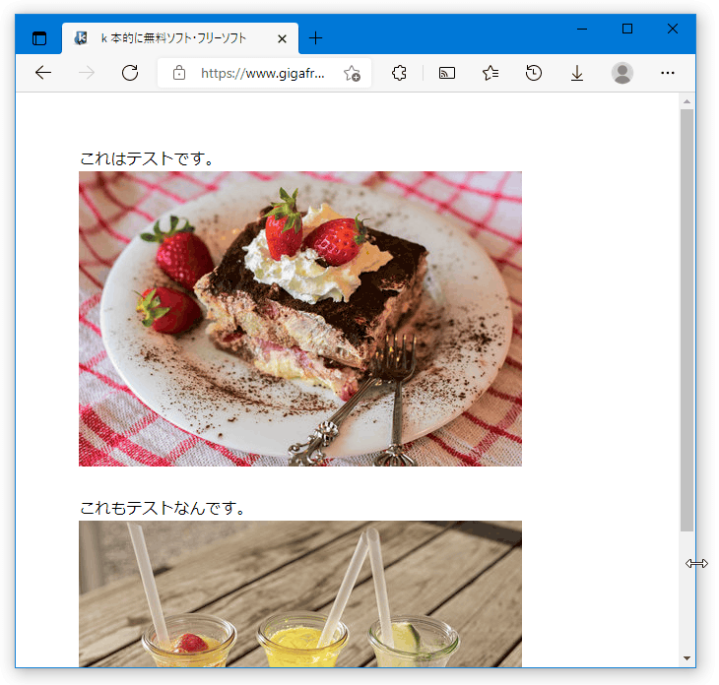Click the drinks with straws image
Viewport: 719px width, 685px height.
(x=299, y=593)
